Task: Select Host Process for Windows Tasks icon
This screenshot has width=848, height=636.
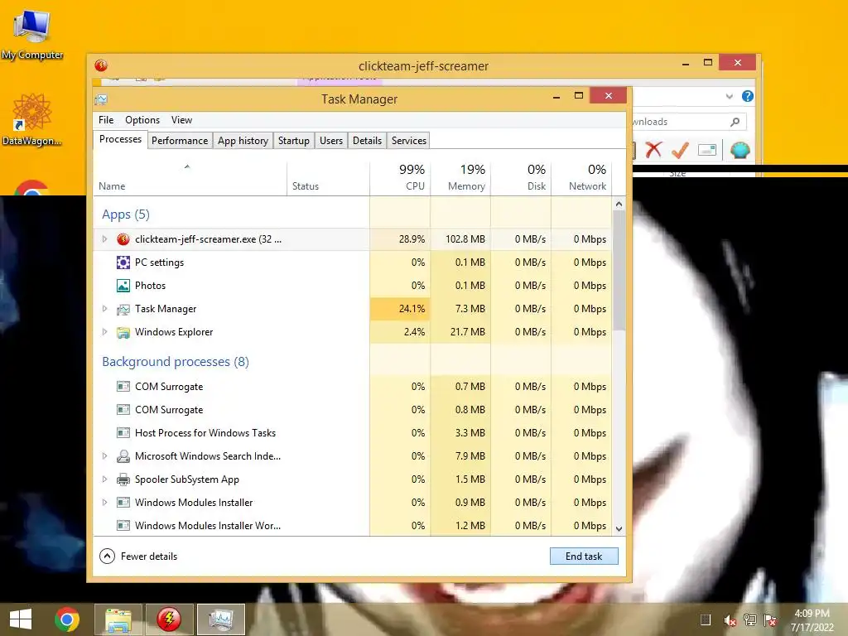Action: pyautogui.click(x=123, y=432)
